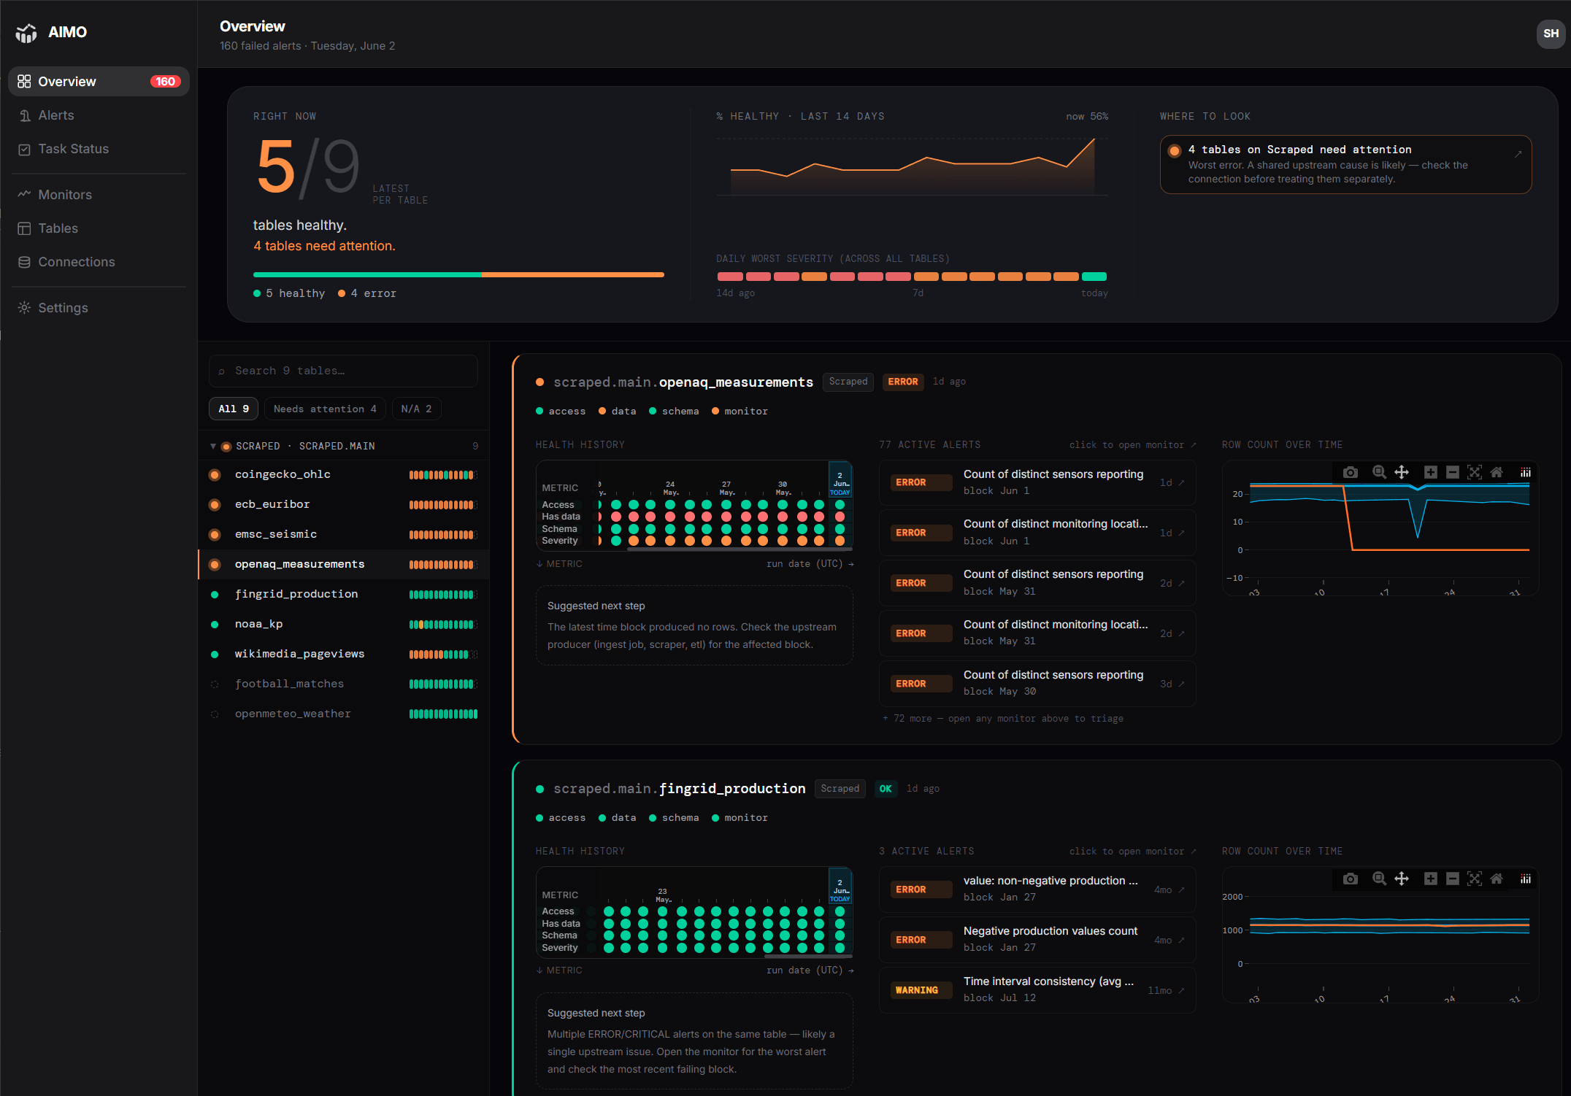This screenshot has height=1096, width=1571.
Task: Filter by N/A 2
Action: point(416,409)
